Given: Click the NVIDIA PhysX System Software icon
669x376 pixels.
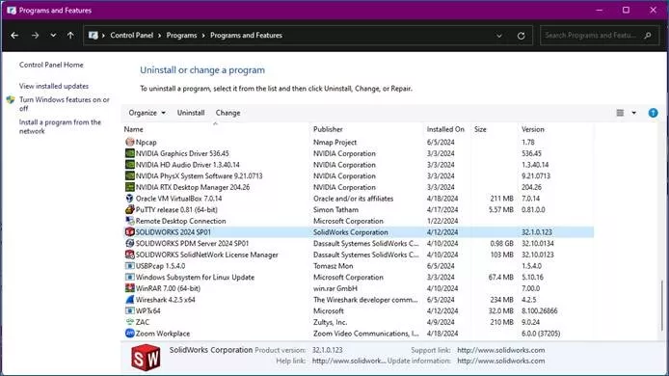Looking at the screenshot, I should (x=130, y=175).
